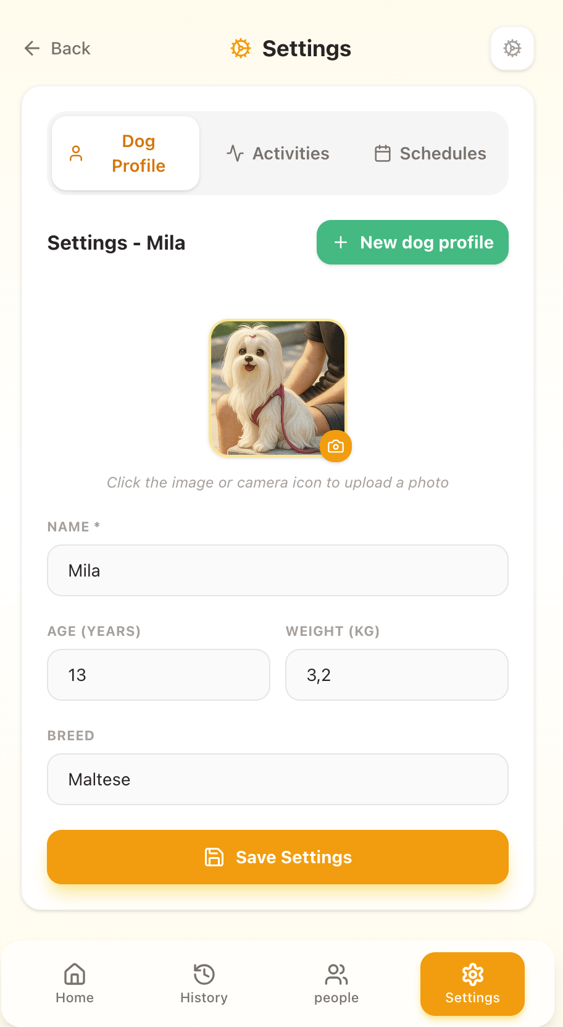Select the Weight field showing 3,2

click(x=396, y=675)
